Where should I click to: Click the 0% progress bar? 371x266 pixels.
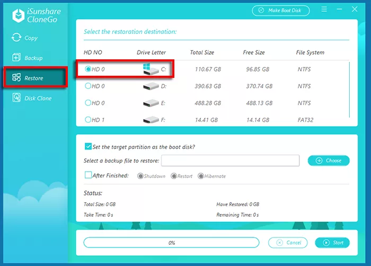pyautogui.click(x=171, y=243)
